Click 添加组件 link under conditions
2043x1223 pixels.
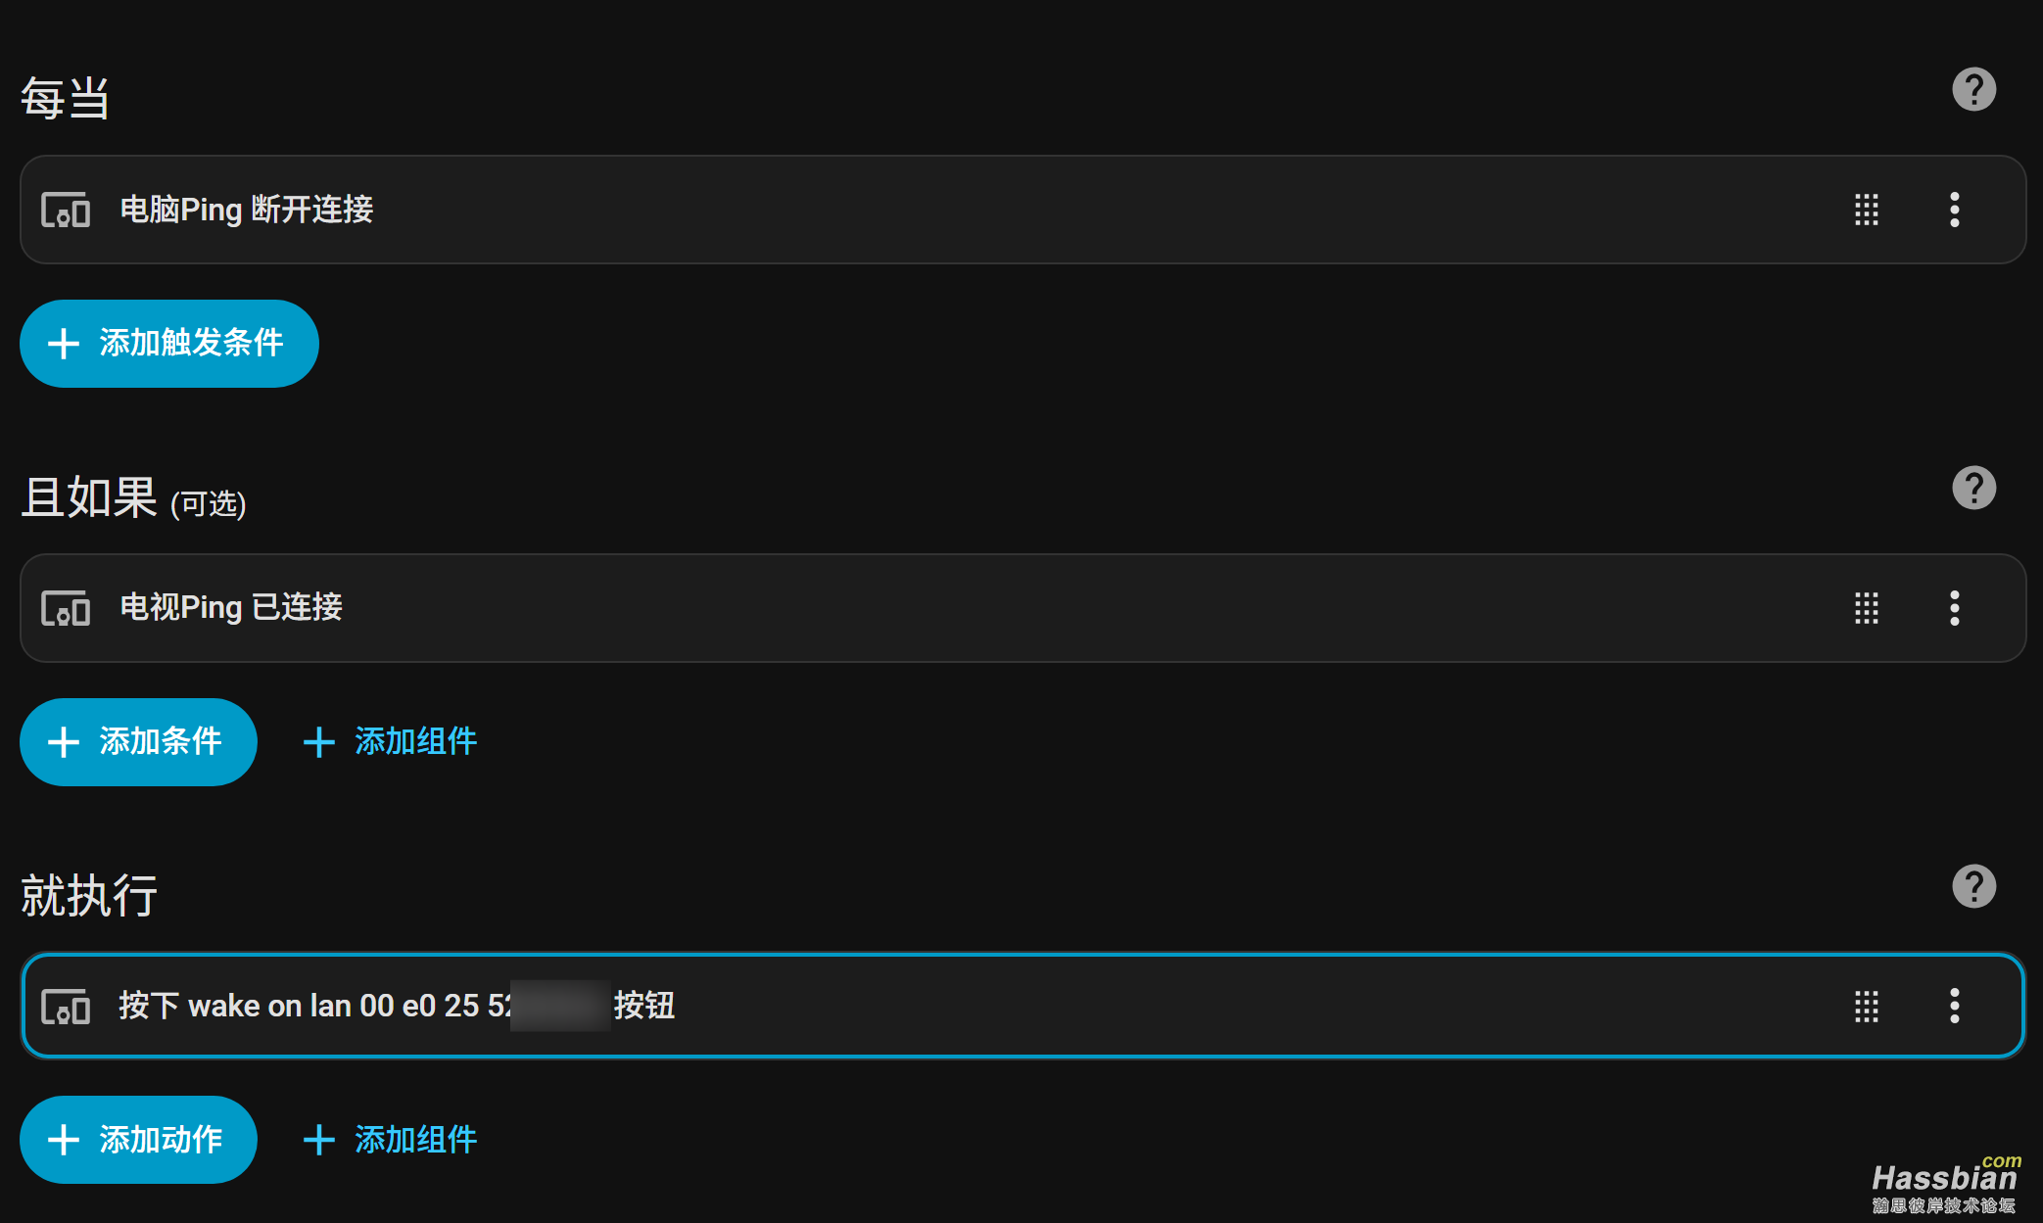(x=391, y=742)
